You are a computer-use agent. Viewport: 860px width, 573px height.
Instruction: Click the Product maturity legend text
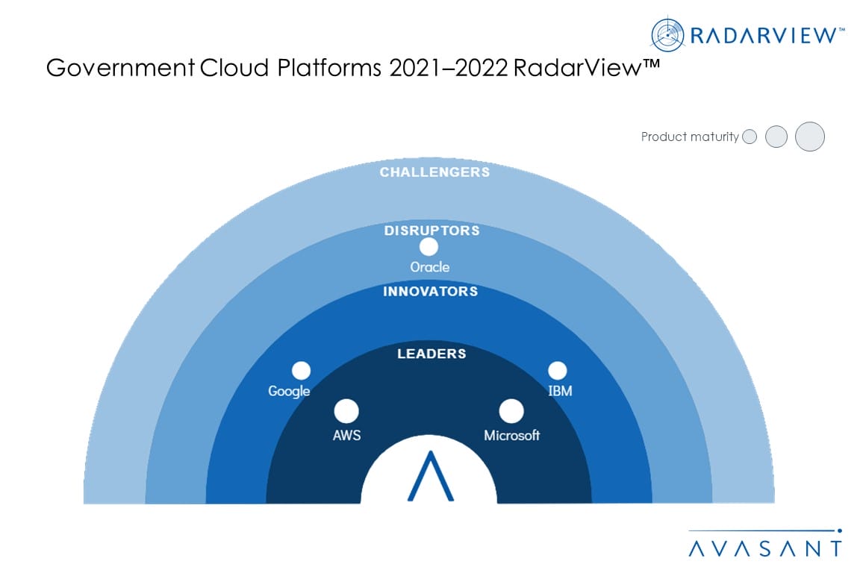click(690, 137)
